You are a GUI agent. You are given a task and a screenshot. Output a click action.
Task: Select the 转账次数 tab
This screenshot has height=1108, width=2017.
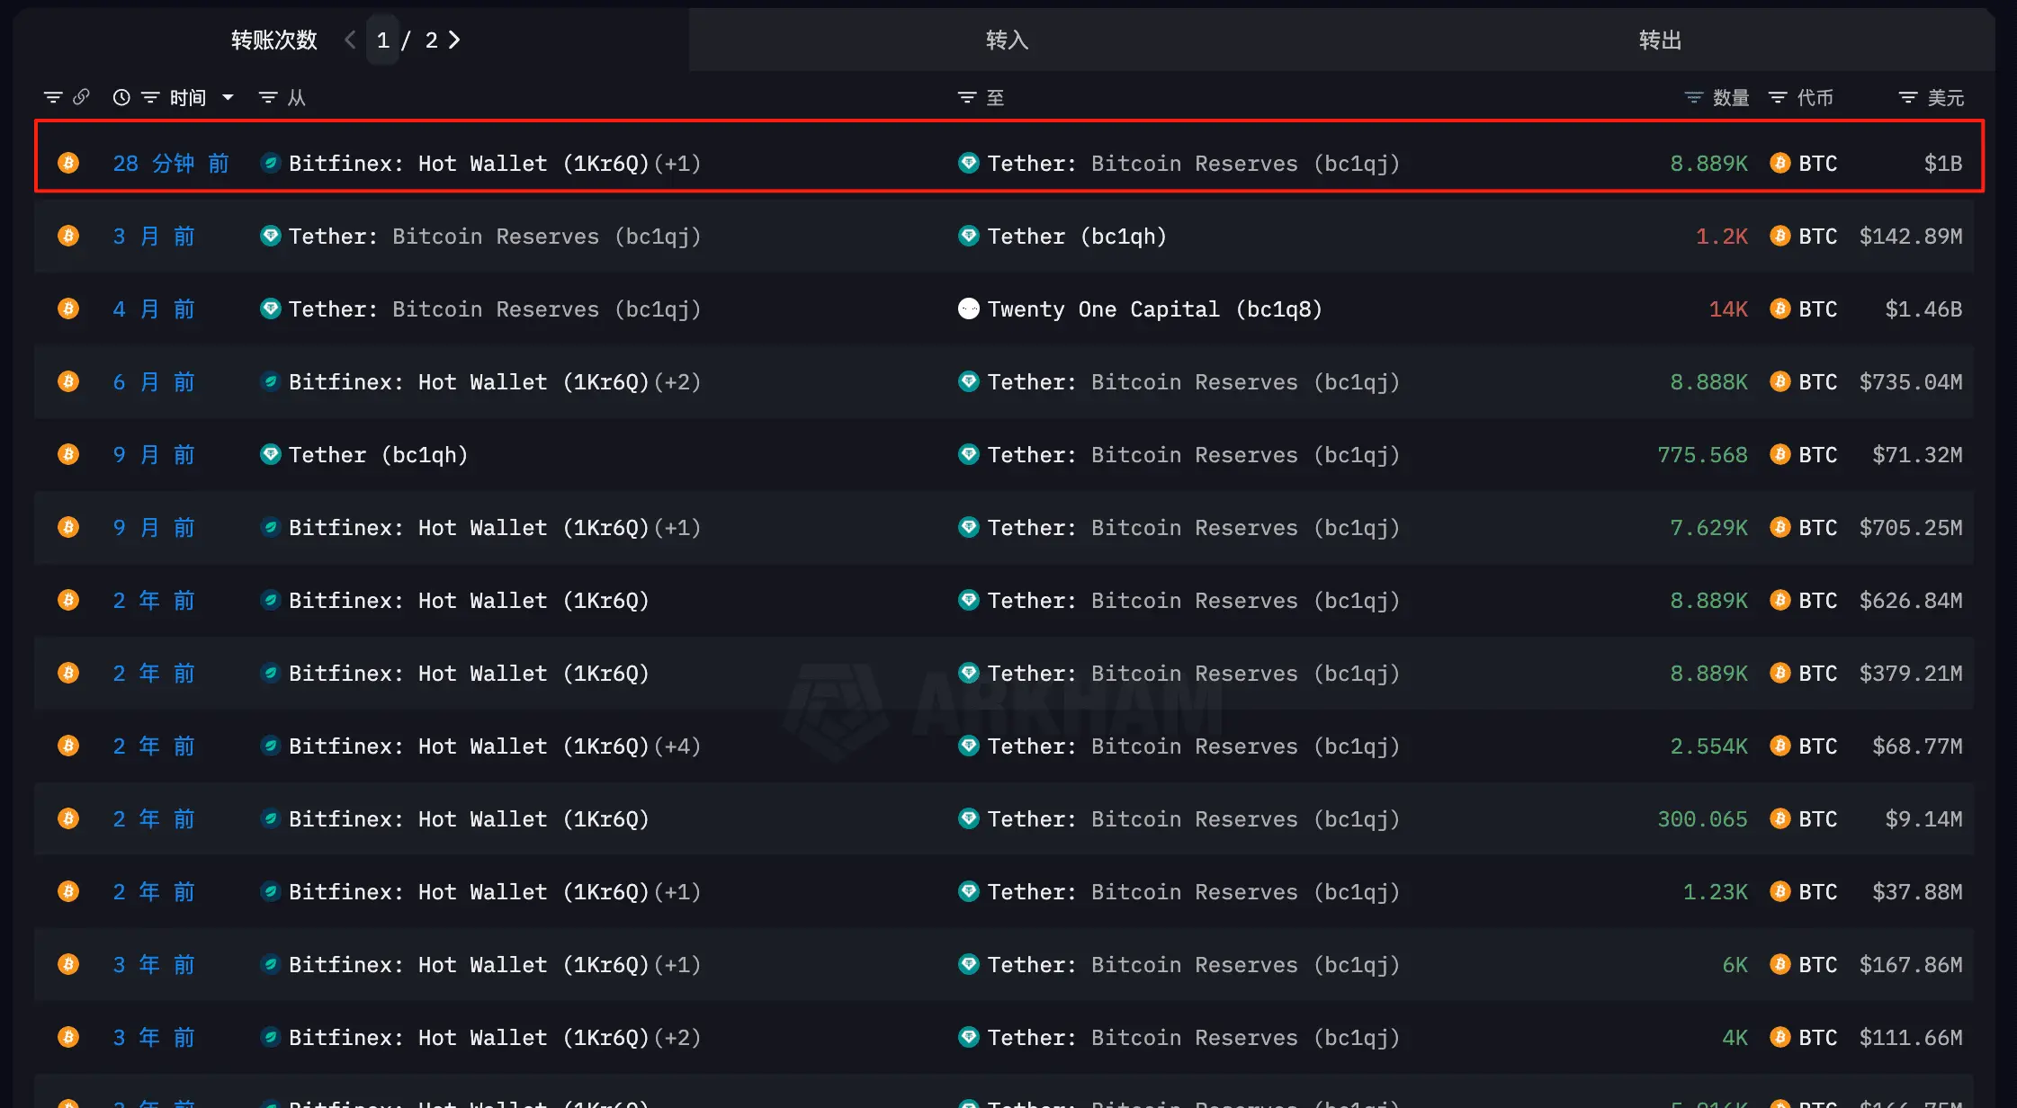click(274, 40)
